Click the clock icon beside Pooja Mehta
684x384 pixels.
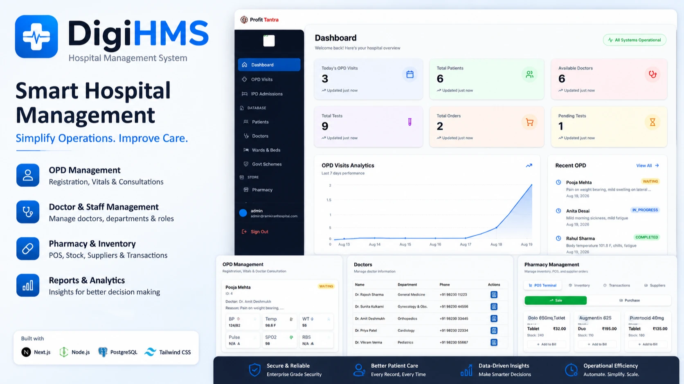(x=558, y=182)
